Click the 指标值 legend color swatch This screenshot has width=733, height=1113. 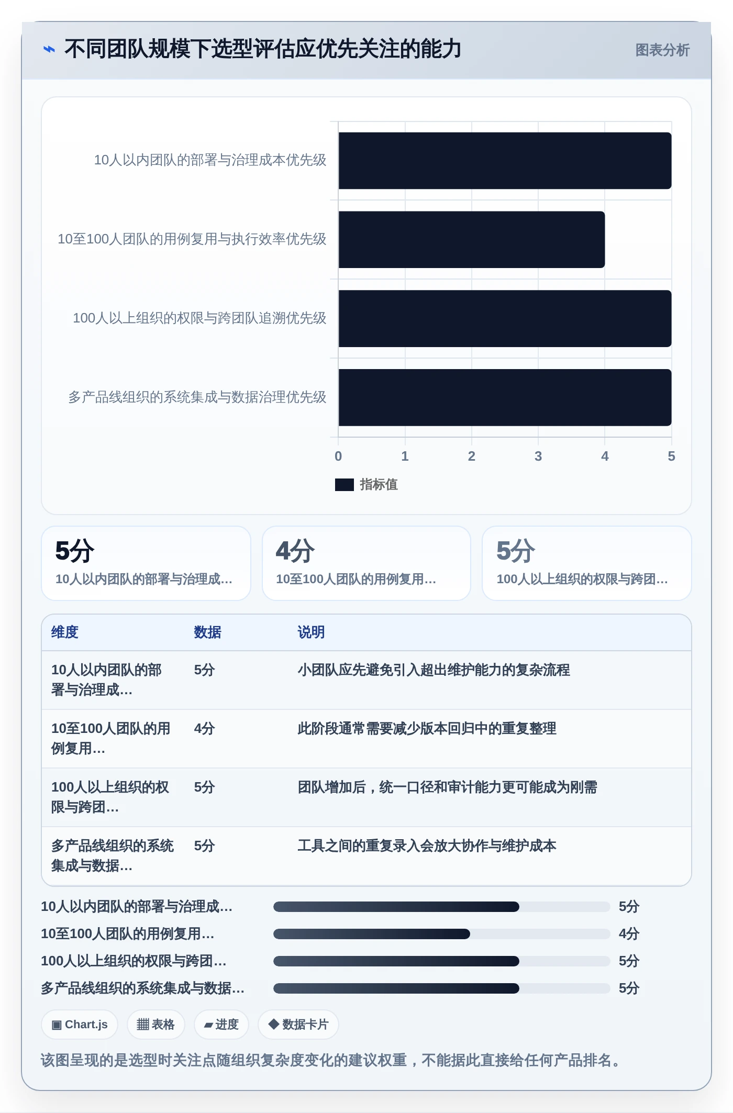[x=344, y=485]
